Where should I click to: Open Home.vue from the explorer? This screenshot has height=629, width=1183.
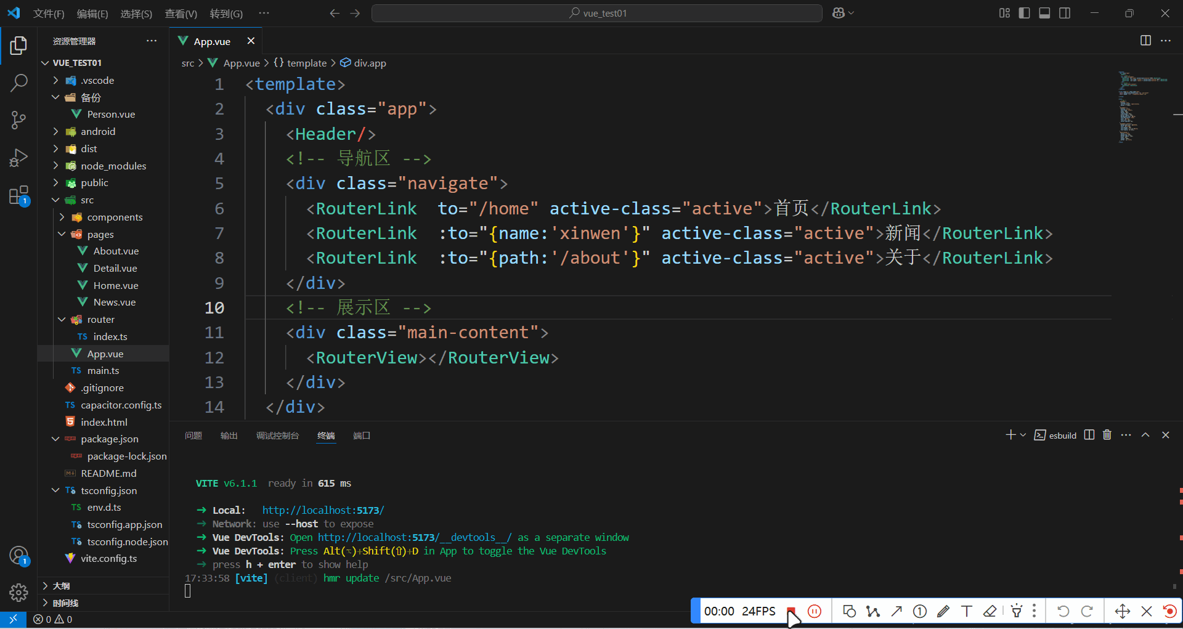click(115, 285)
